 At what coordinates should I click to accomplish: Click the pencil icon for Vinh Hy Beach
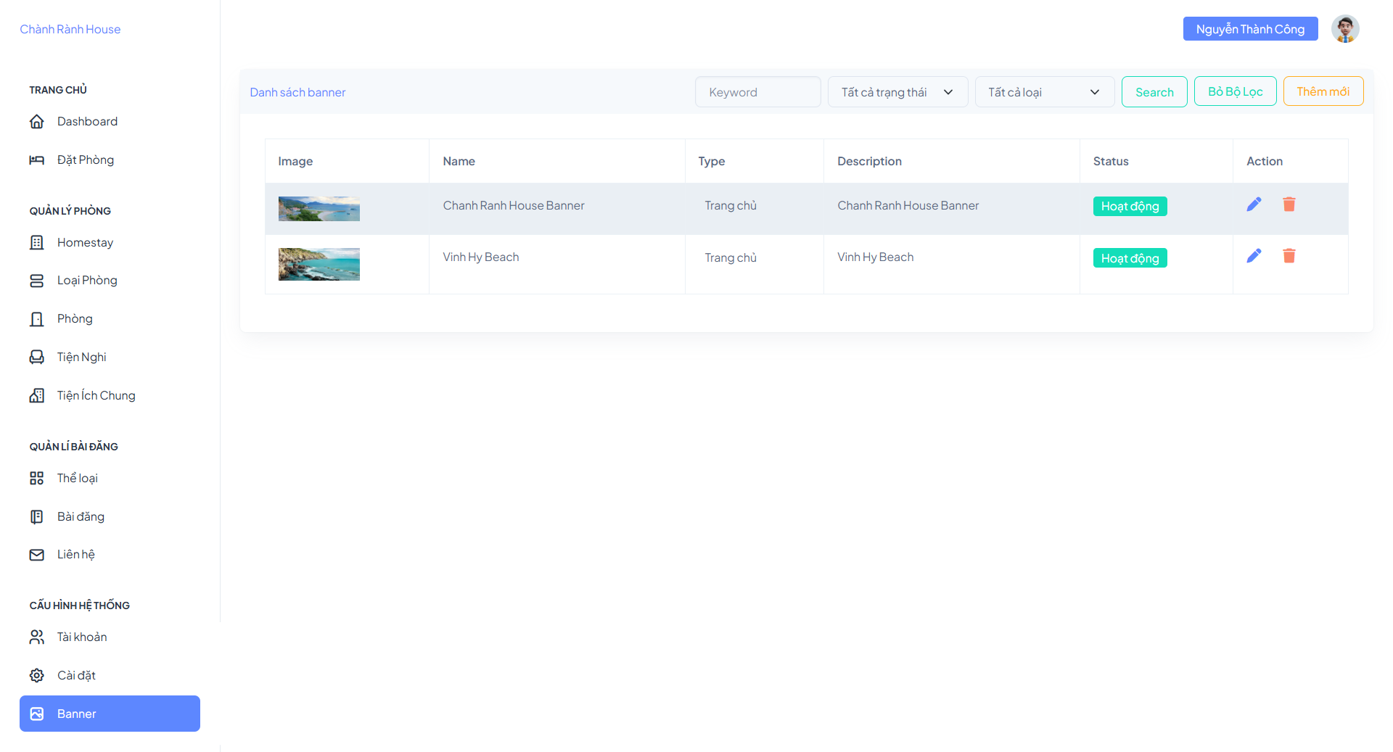click(1254, 256)
